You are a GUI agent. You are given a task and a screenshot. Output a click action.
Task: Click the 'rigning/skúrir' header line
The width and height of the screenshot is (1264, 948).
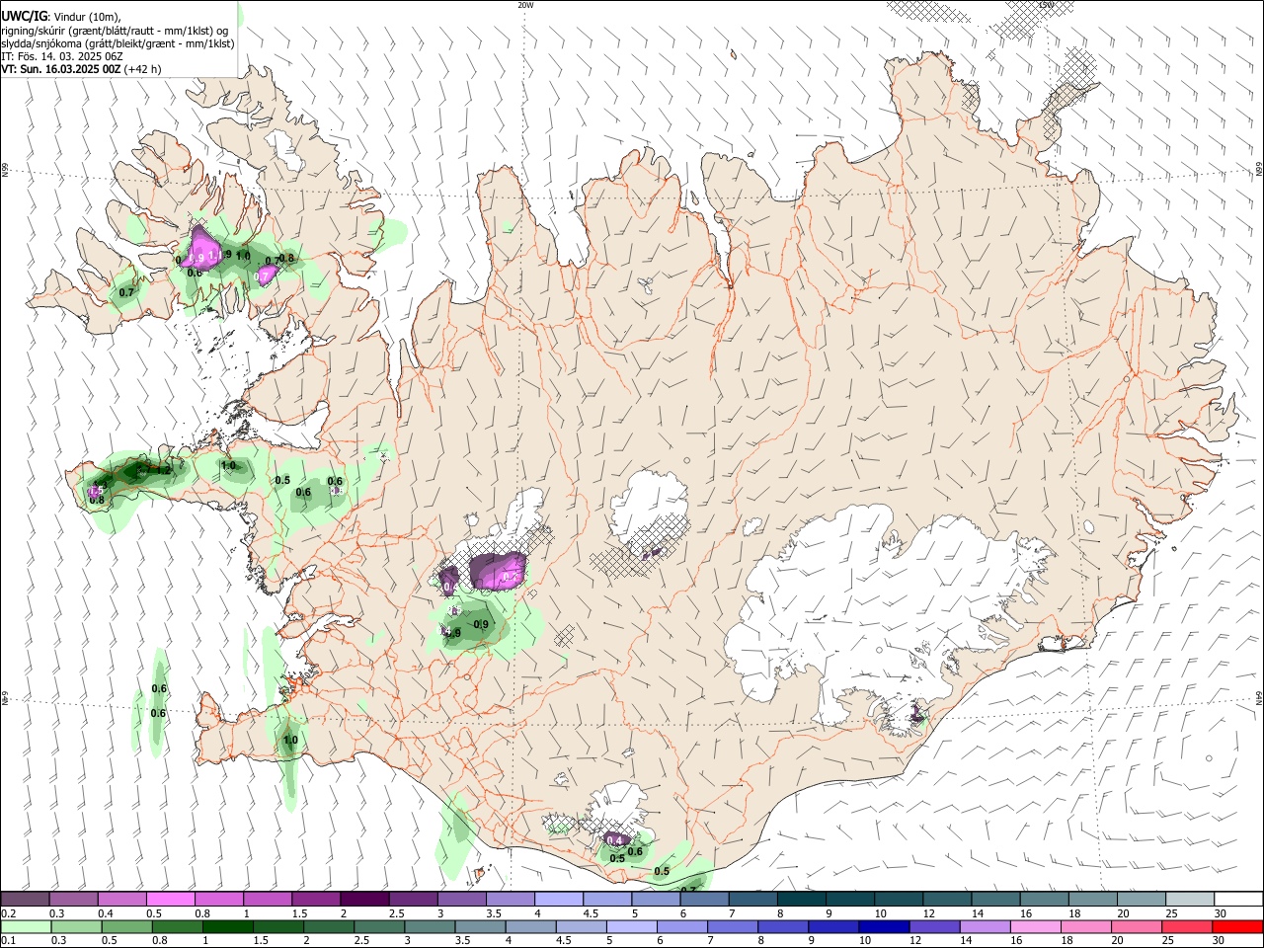pos(115,31)
